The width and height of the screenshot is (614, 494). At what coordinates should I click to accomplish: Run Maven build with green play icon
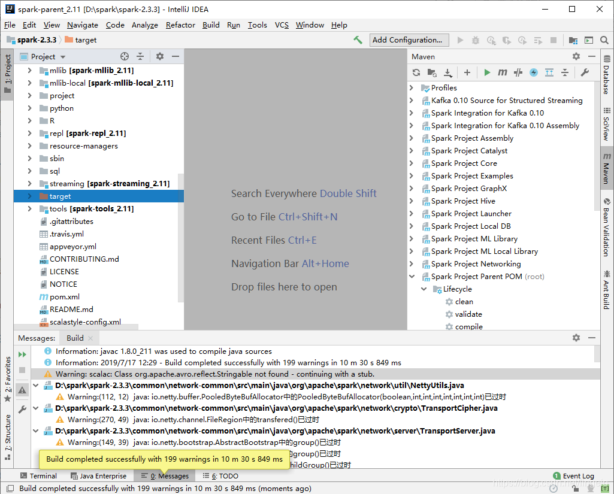[487, 72]
